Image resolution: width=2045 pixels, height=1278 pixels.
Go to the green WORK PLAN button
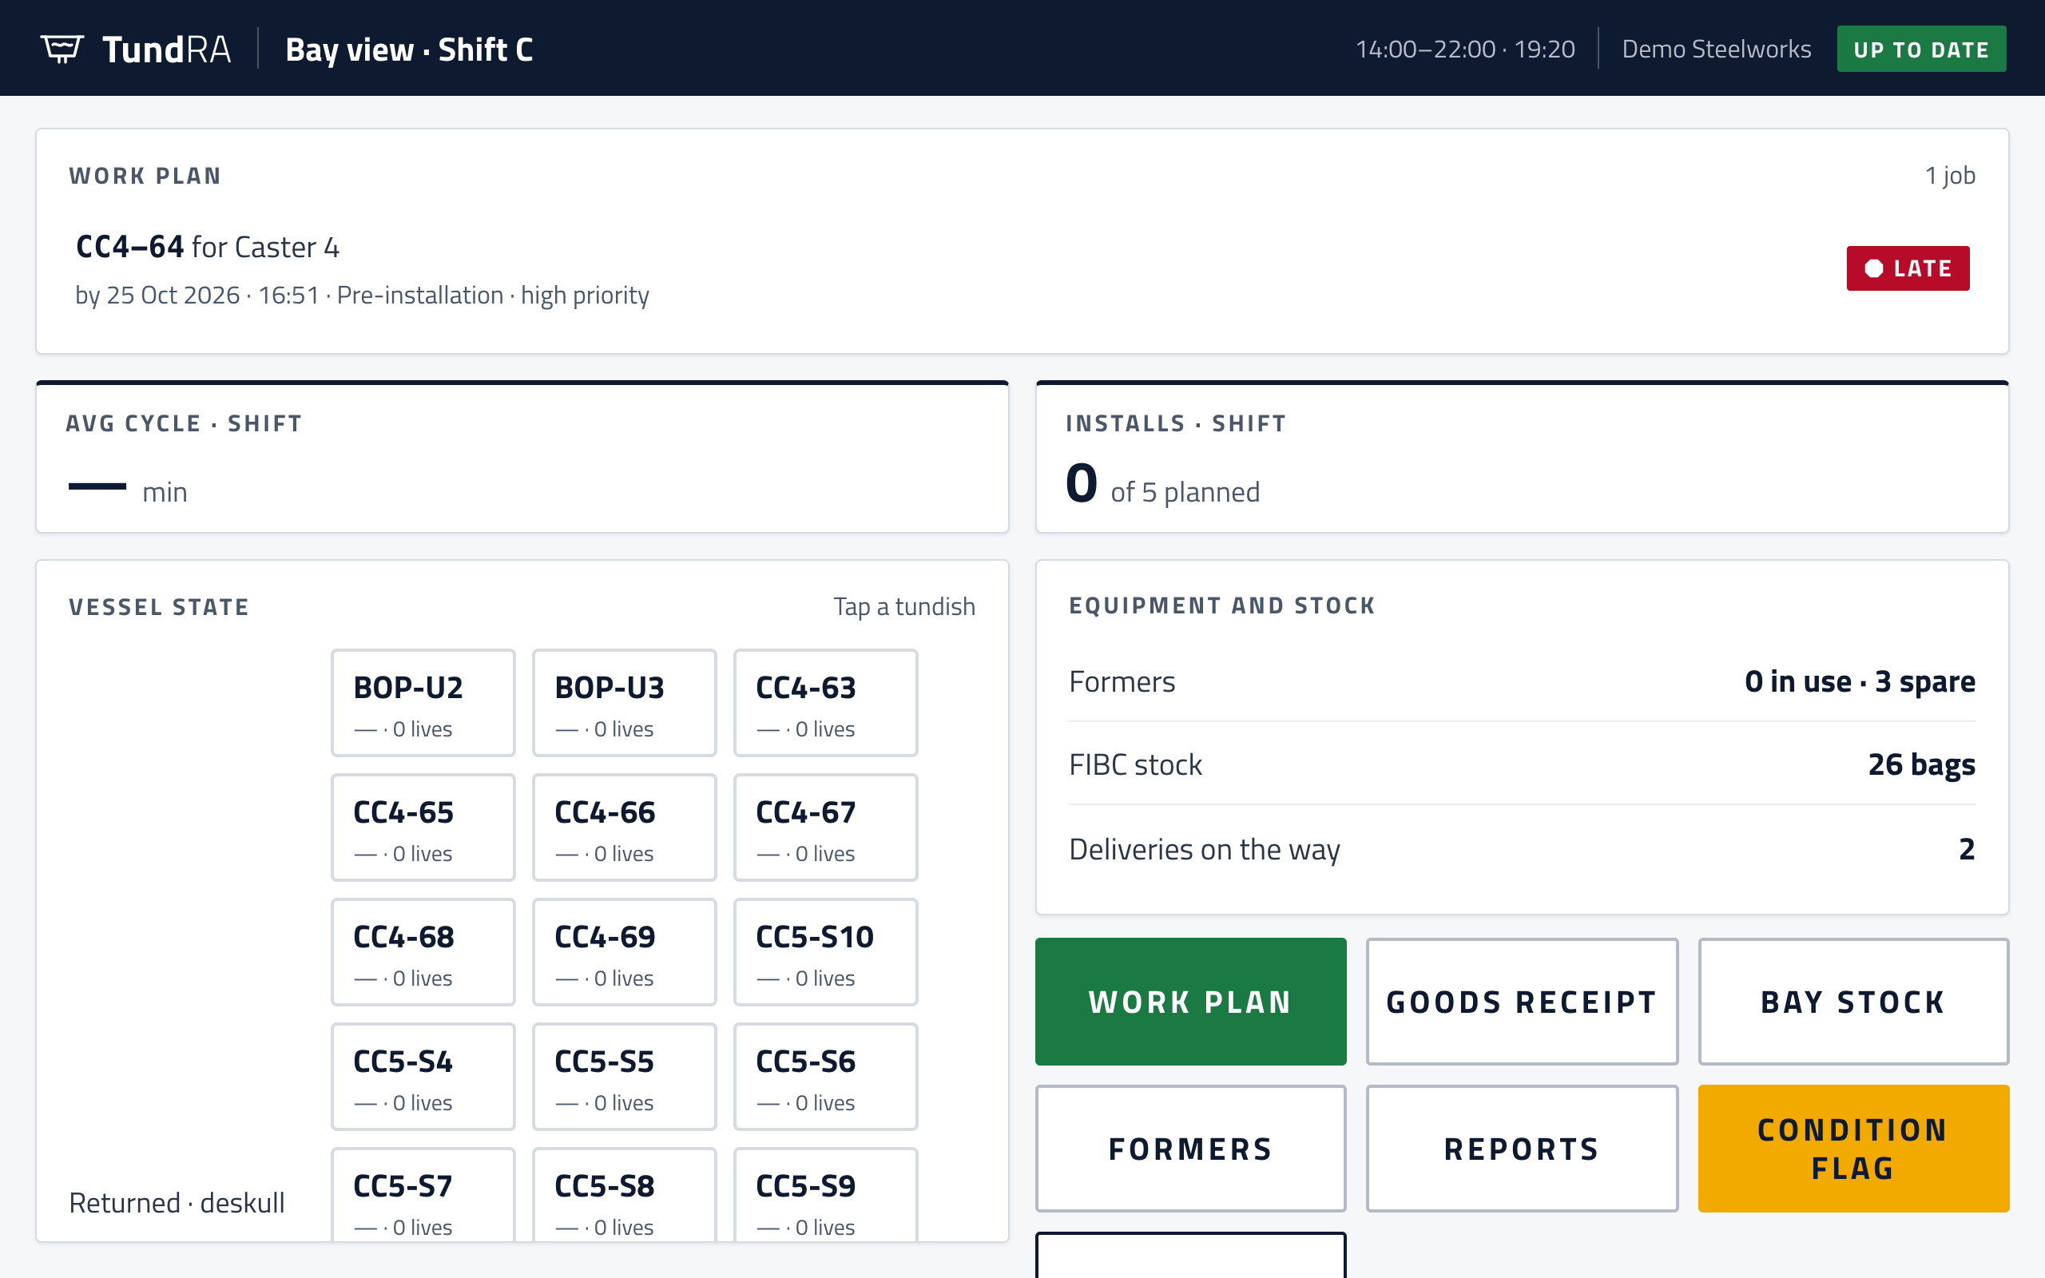(x=1191, y=1002)
